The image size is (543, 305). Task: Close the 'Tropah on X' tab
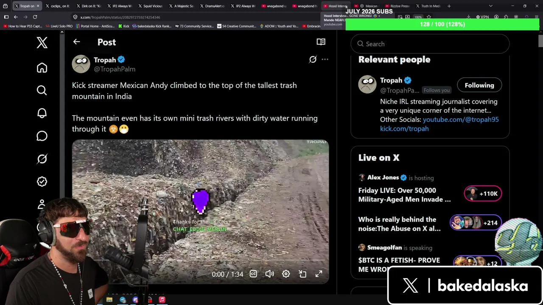coord(38,6)
